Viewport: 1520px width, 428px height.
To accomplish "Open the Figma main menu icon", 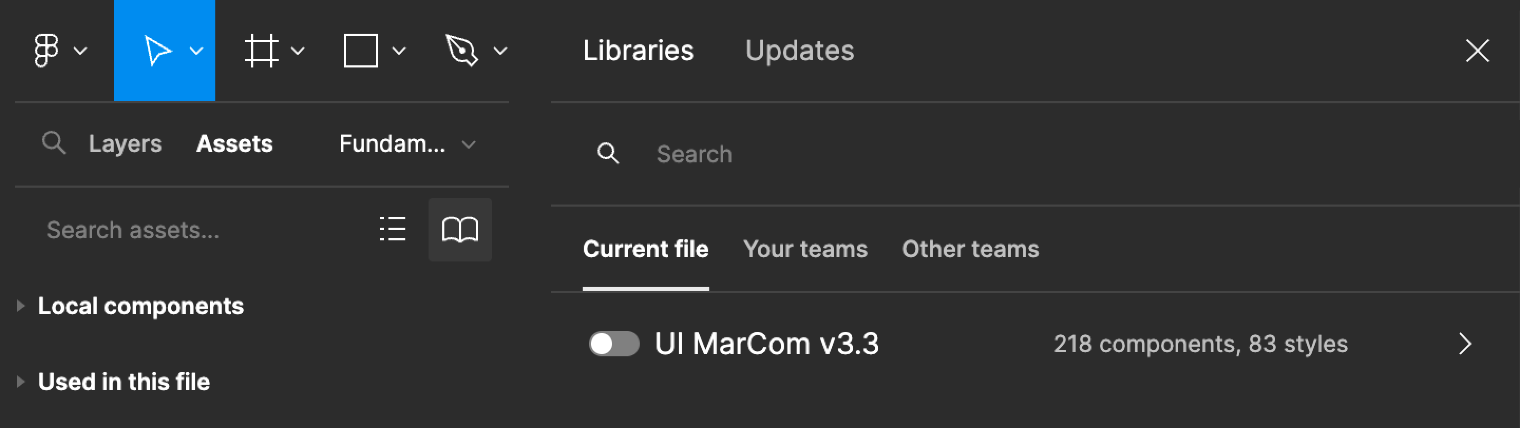I will (x=46, y=50).
